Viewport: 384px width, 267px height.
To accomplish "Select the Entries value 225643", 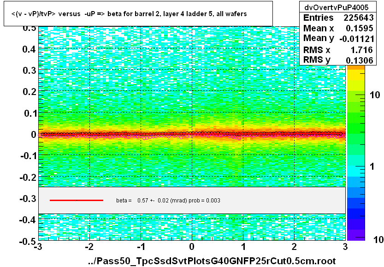I will (359, 18).
